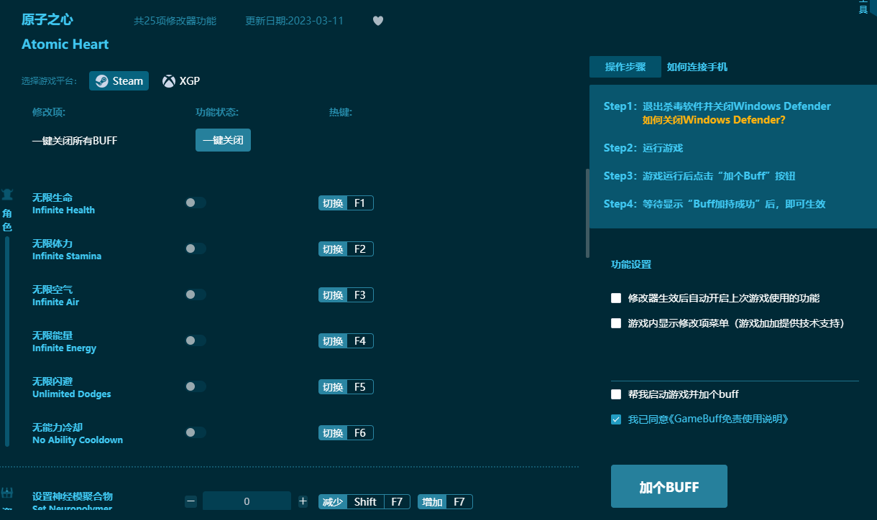The image size is (877, 520).
Task: Click 选择游戏平台 label
Action: 50,81
